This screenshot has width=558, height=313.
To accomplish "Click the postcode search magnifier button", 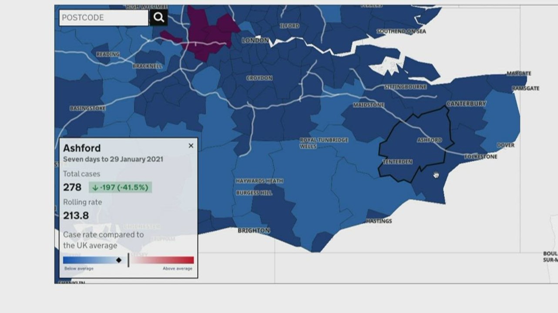I will 159,17.
